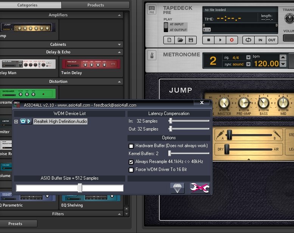Open the metronome sync dropdown
The width and height of the screenshot is (294, 233).
248,64
